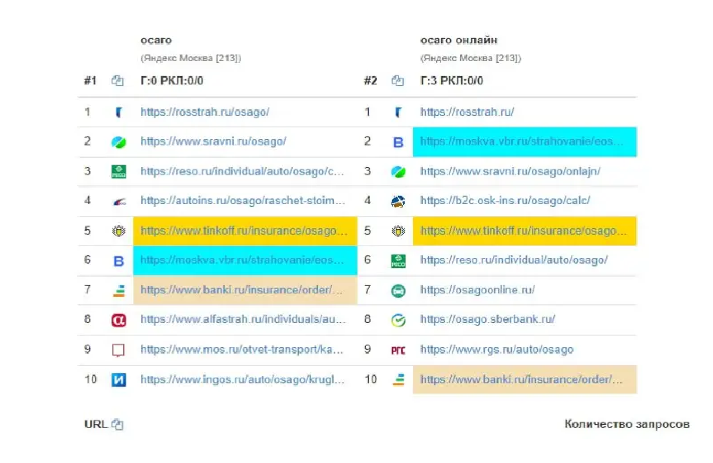Open the sravni.ru/osago/onlajn/ link
This screenshot has width=713, height=463.
510,171
